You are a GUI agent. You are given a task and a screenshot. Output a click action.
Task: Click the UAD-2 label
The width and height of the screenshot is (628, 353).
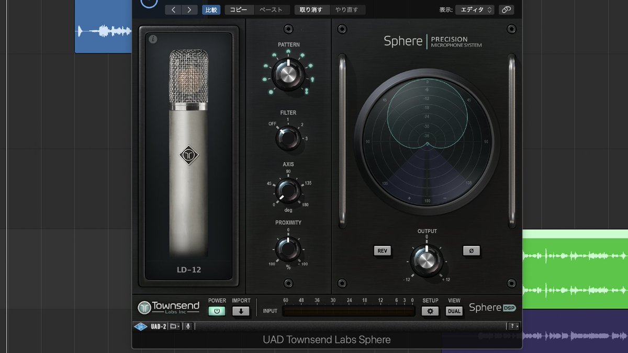[159, 326]
